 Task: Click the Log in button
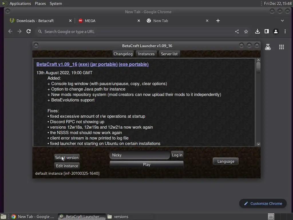click(x=177, y=155)
